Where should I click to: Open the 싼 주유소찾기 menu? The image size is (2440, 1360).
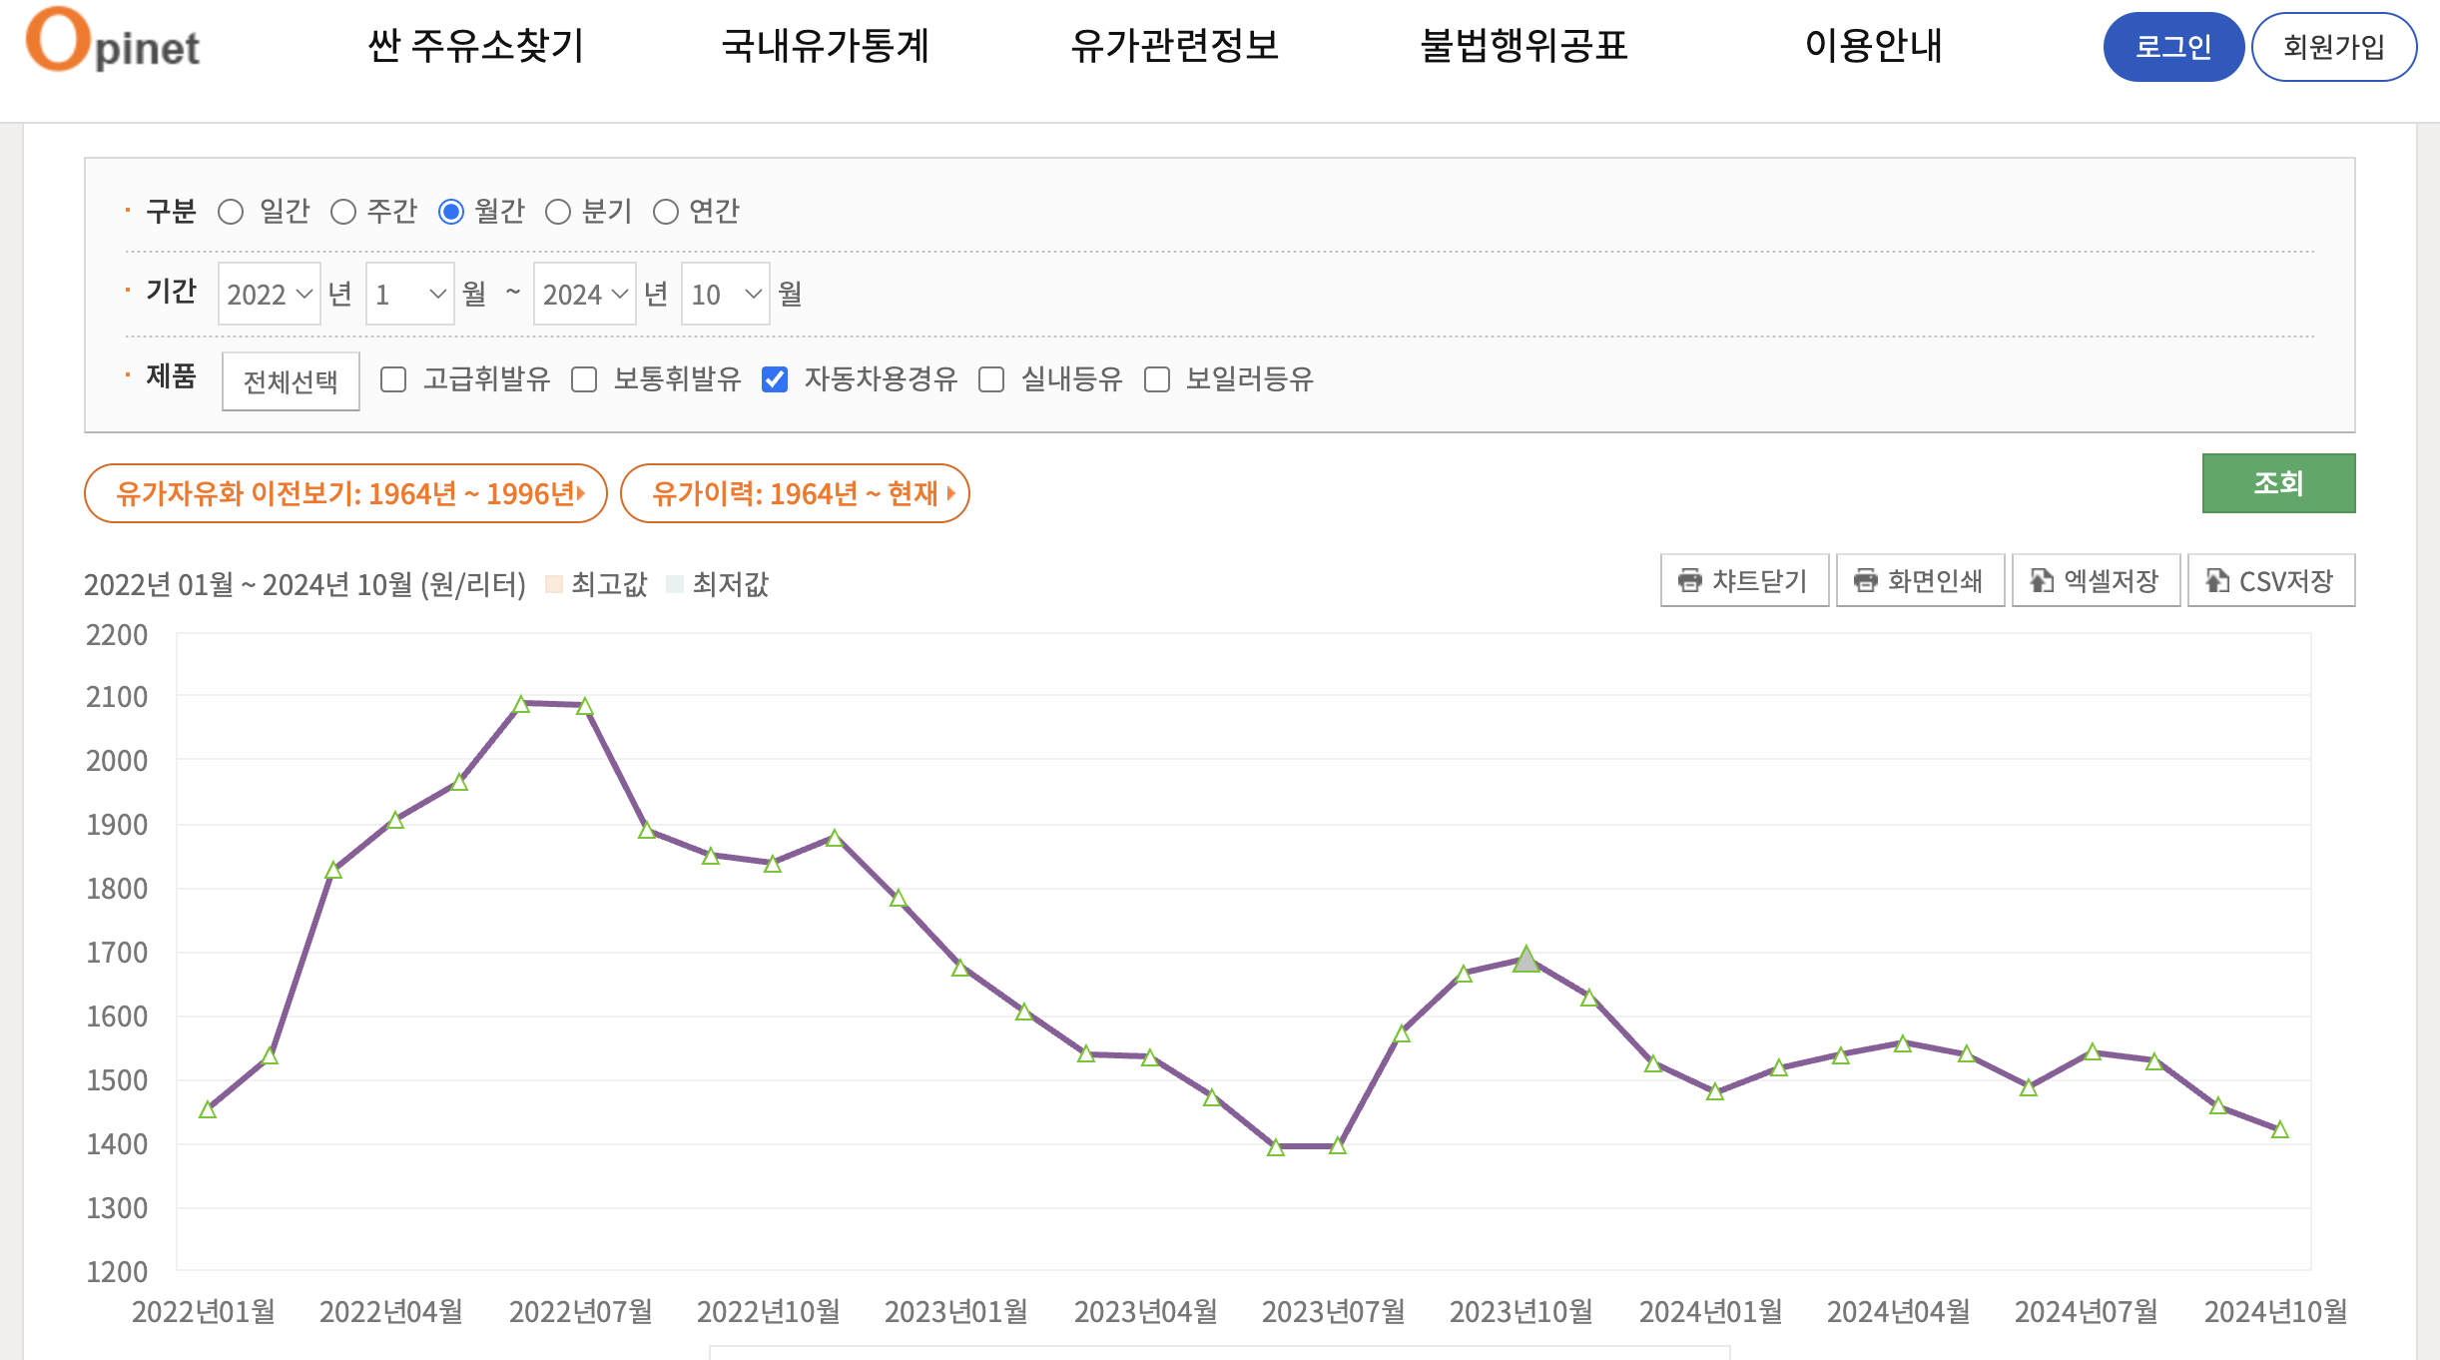click(x=475, y=46)
